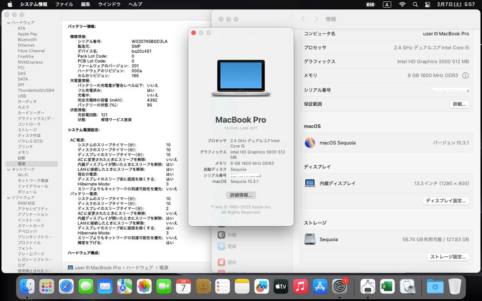Image resolution: width=482 pixels, height=301 pixels.
Task: Open Spotlight via the magnifier menu bar icon
Action: (x=415, y=4)
